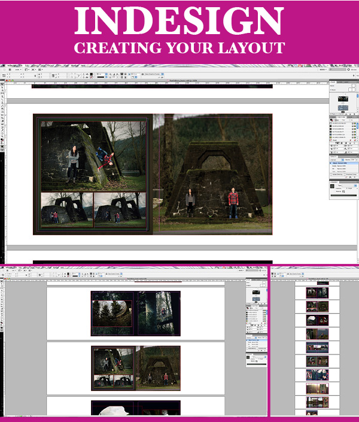Screen dimensions: 359x422
Task: Choose Jump Object wrap button in top screenshot
Action: 350,143
